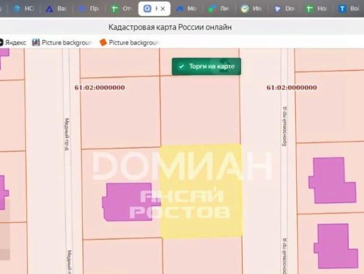Close the active cadastral map tab
The height and width of the screenshot is (274, 364).
(x=163, y=9)
